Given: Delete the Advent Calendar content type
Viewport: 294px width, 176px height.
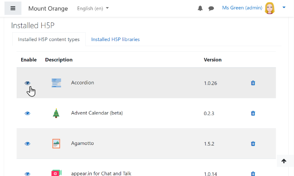Looking at the screenshot, I should click(x=253, y=113).
